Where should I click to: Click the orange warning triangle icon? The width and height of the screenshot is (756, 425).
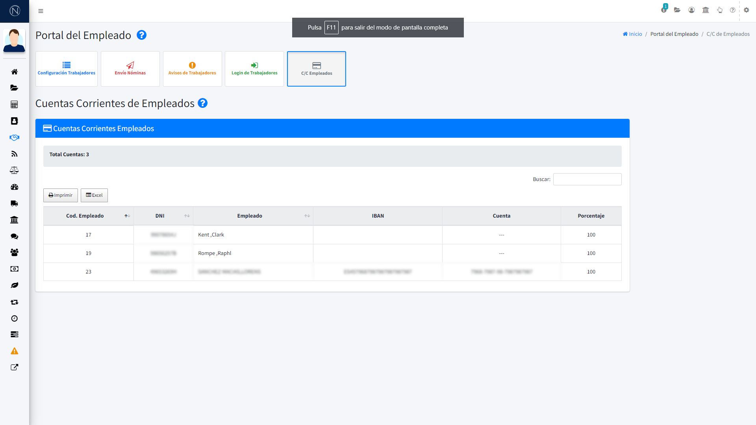pos(15,351)
